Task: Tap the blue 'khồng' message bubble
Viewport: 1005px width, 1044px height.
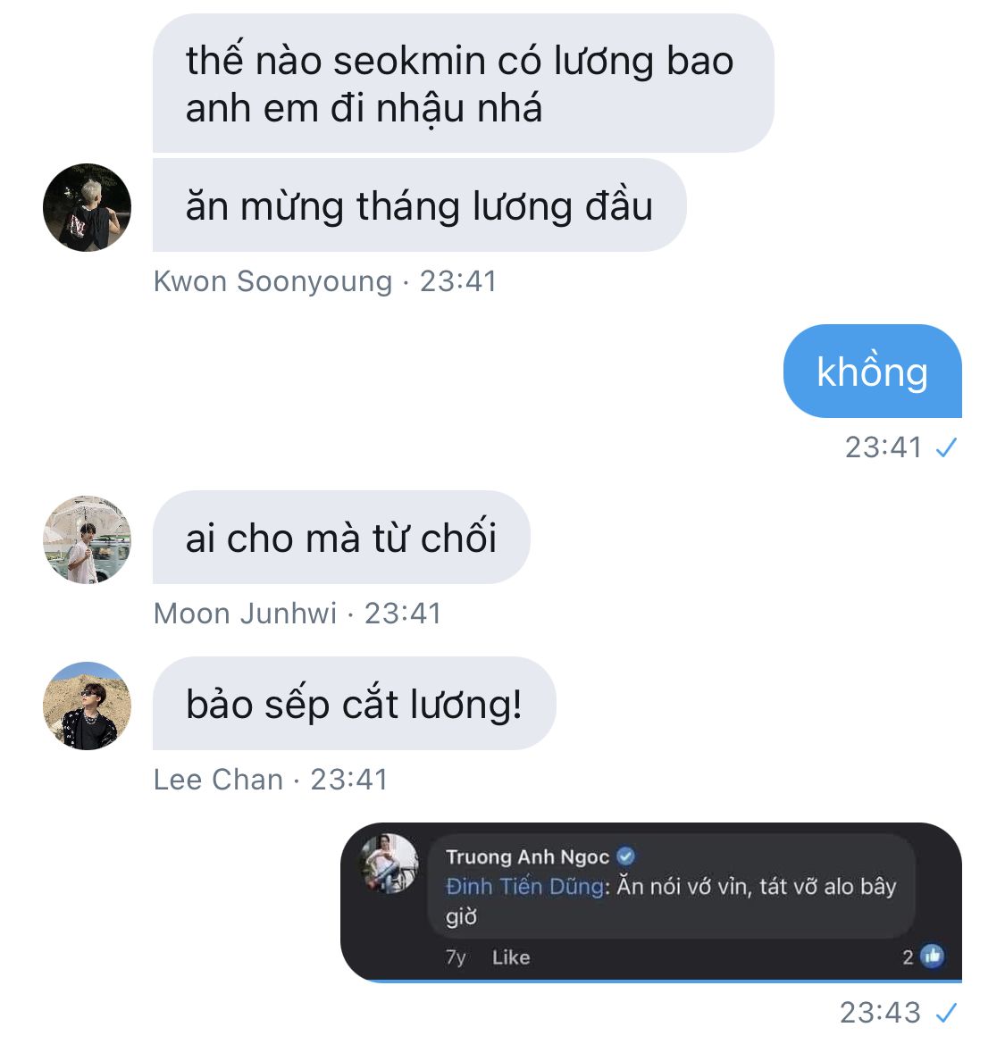Action: click(873, 371)
